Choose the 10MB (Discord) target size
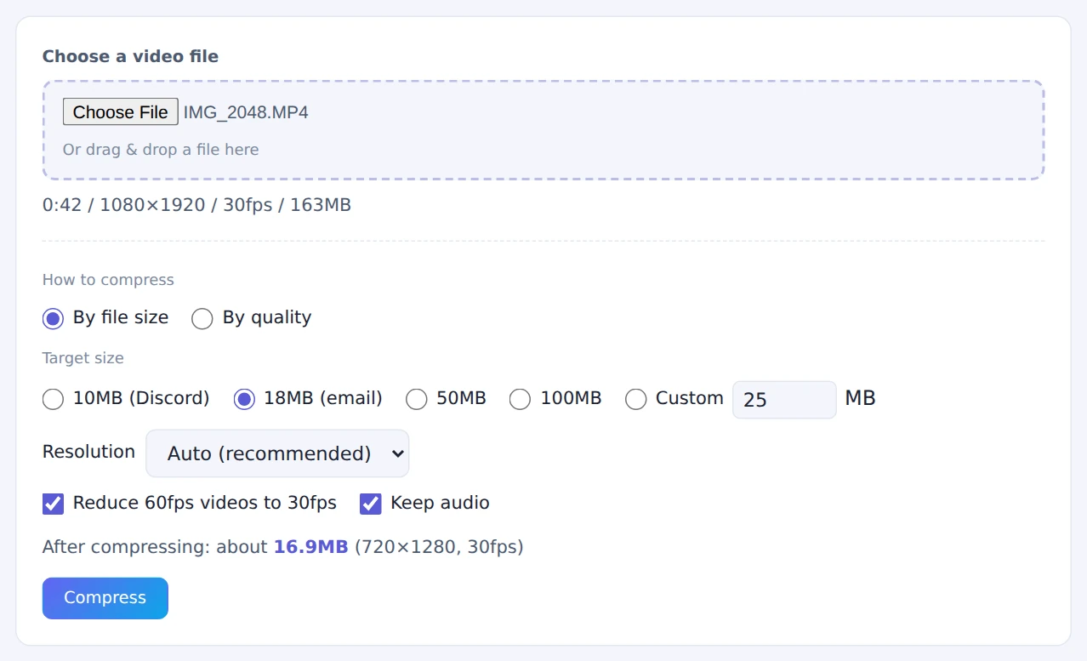This screenshot has height=661, width=1087. pos(54,399)
